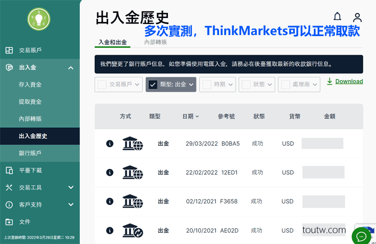The height and width of the screenshot is (244, 376).
Task: Click 成功 status in the B0BA5 row
Action: (257, 144)
